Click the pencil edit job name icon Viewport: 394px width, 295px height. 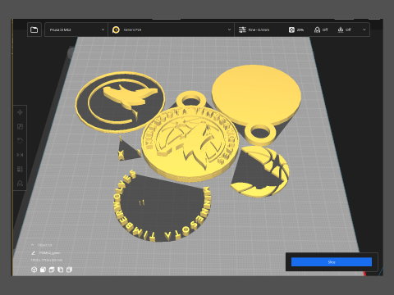(x=33, y=253)
